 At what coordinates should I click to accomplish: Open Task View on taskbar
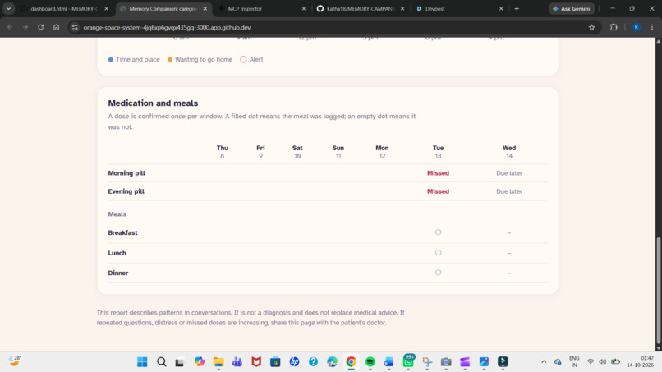click(180, 362)
